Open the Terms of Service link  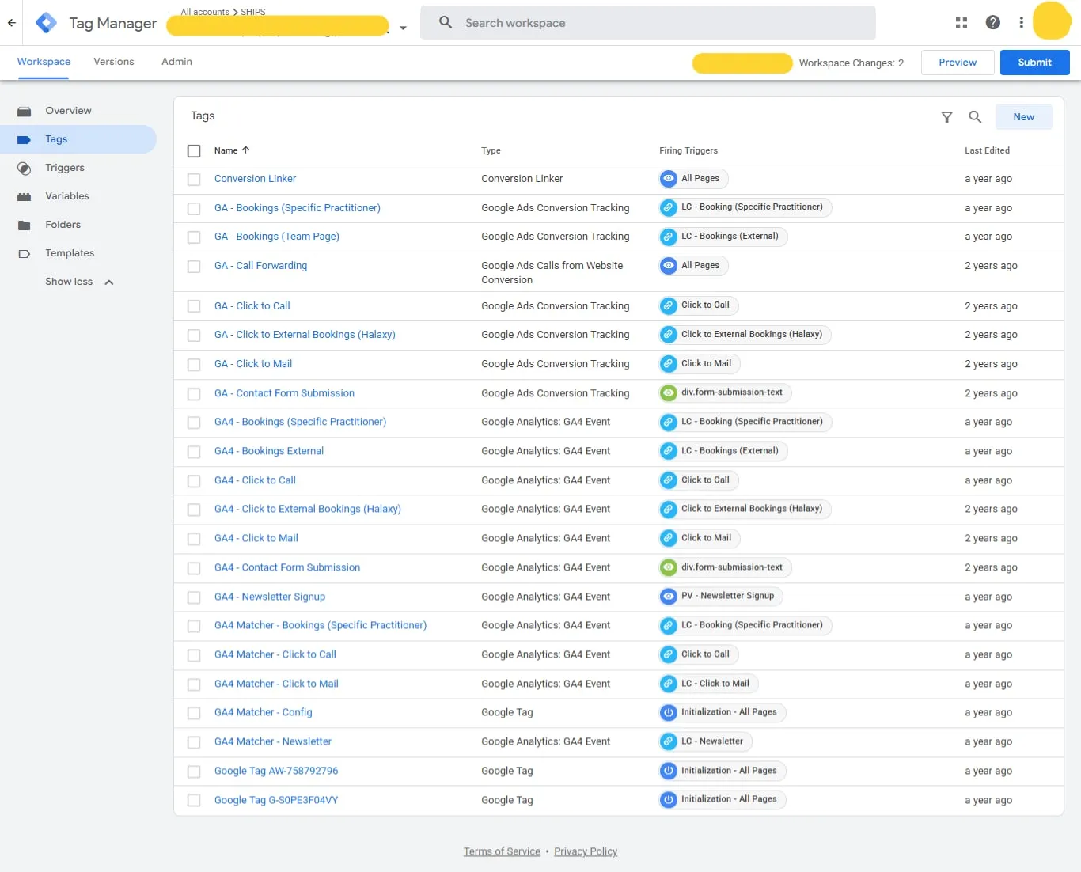point(502,851)
